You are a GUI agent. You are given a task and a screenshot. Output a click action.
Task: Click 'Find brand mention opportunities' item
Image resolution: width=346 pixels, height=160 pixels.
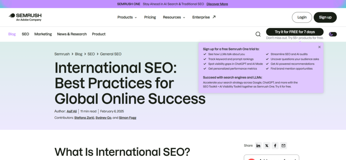292,69
